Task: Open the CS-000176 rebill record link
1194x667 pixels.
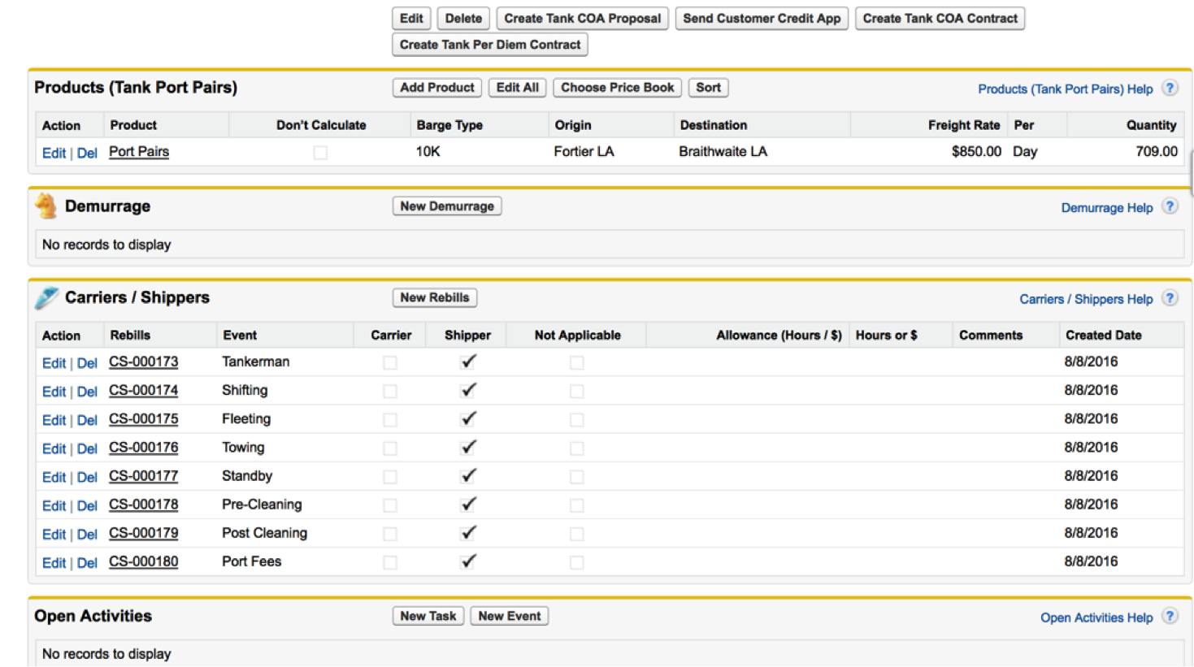Action: 143,448
